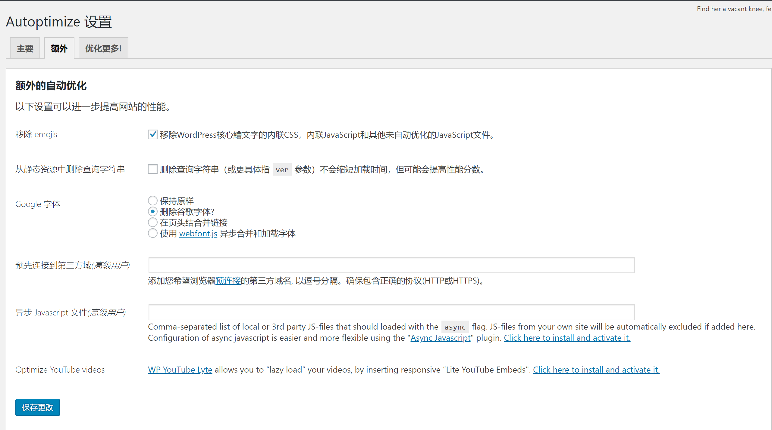Click the Optimize YouTube videos label
Viewport: 772px width, 430px height.
point(60,370)
